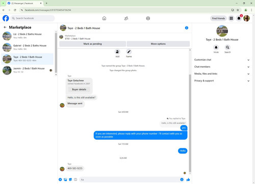The image size is (255, 184).
Task: Open the notifications bell
Action: pos(239,18)
